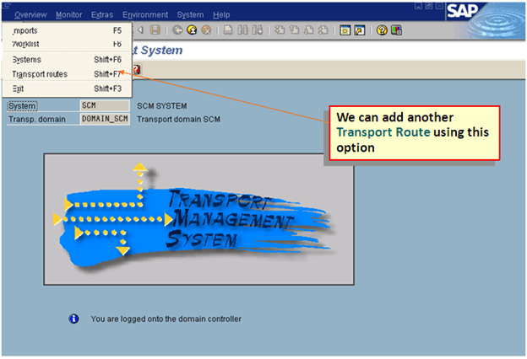Click the SCM SYSTEM description text

161,106
